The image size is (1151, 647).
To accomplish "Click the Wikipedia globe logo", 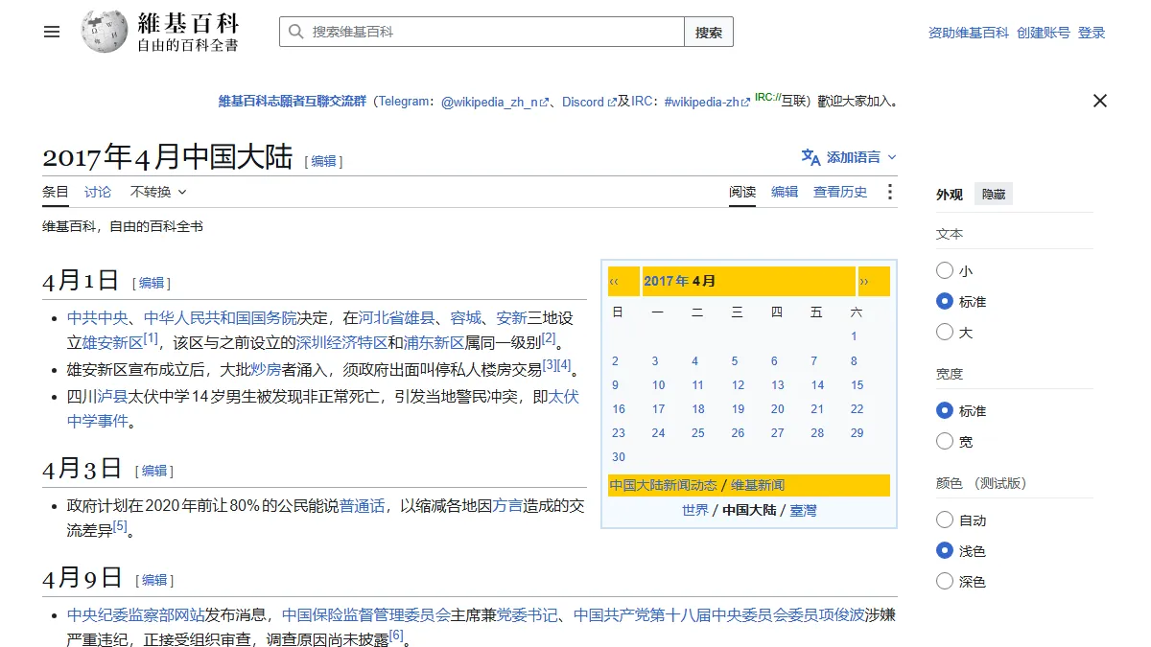I will pos(105,32).
